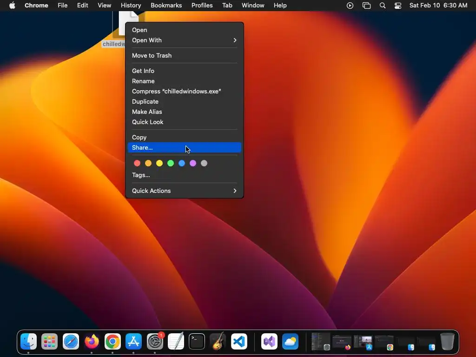Click the highlighted Share... item
This screenshot has width=476, height=357.
pyautogui.click(x=185, y=147)
